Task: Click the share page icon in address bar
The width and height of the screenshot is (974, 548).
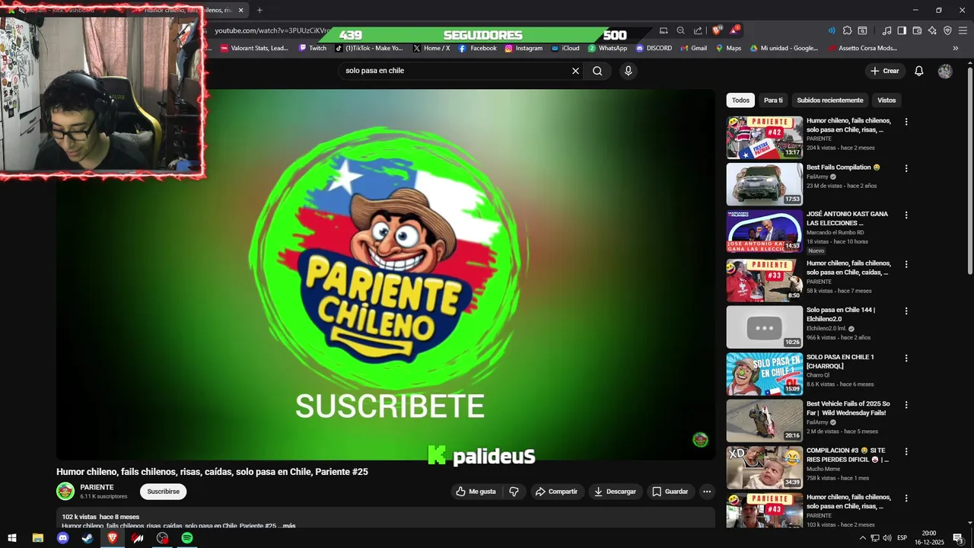Action: pyautogui.click(x=698, y=30)
